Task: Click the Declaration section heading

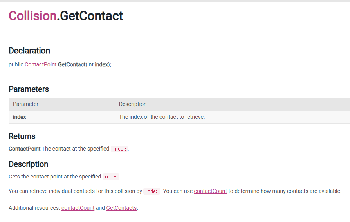Action: [29, 51]
